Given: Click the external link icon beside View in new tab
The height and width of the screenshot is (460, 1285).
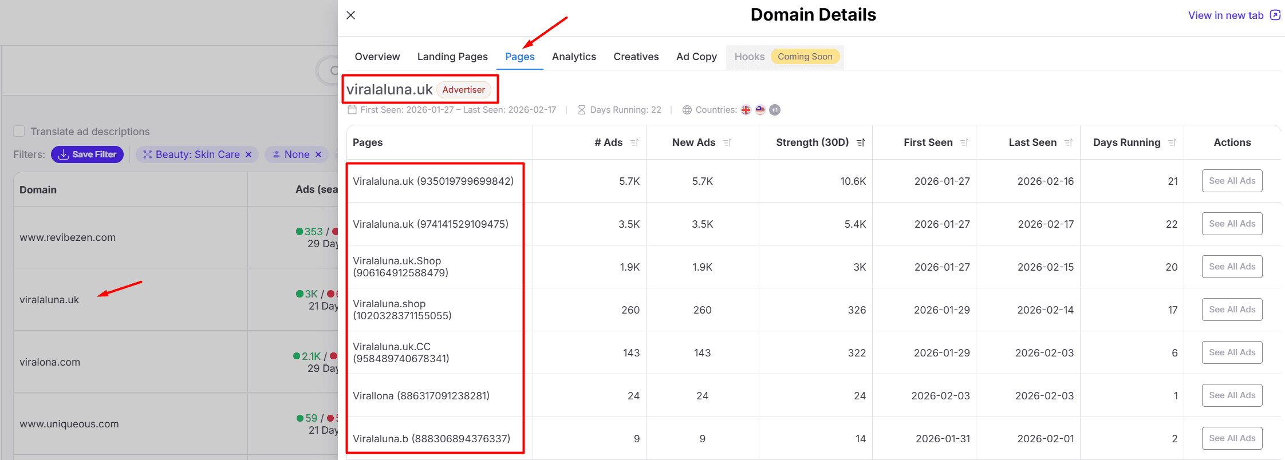Looking at the screenshot, I should 1275,15.
